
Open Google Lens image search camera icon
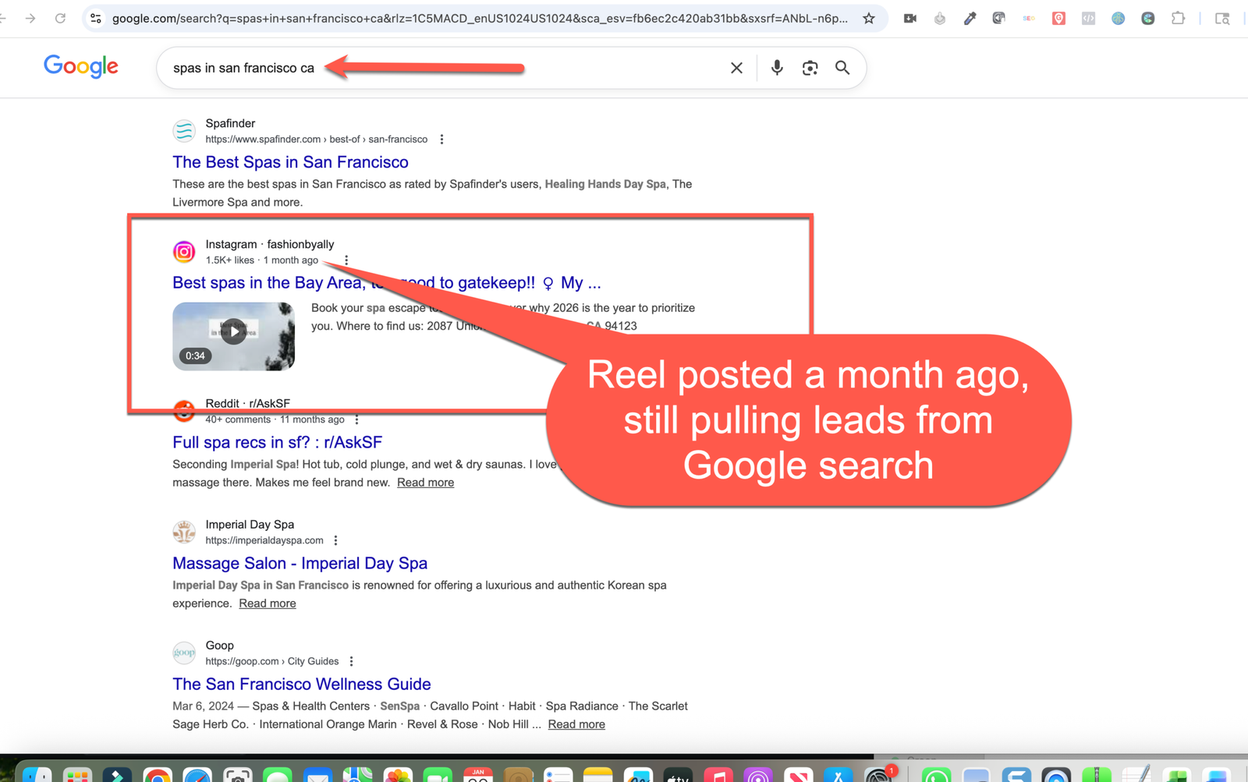(x=810, y=68)
